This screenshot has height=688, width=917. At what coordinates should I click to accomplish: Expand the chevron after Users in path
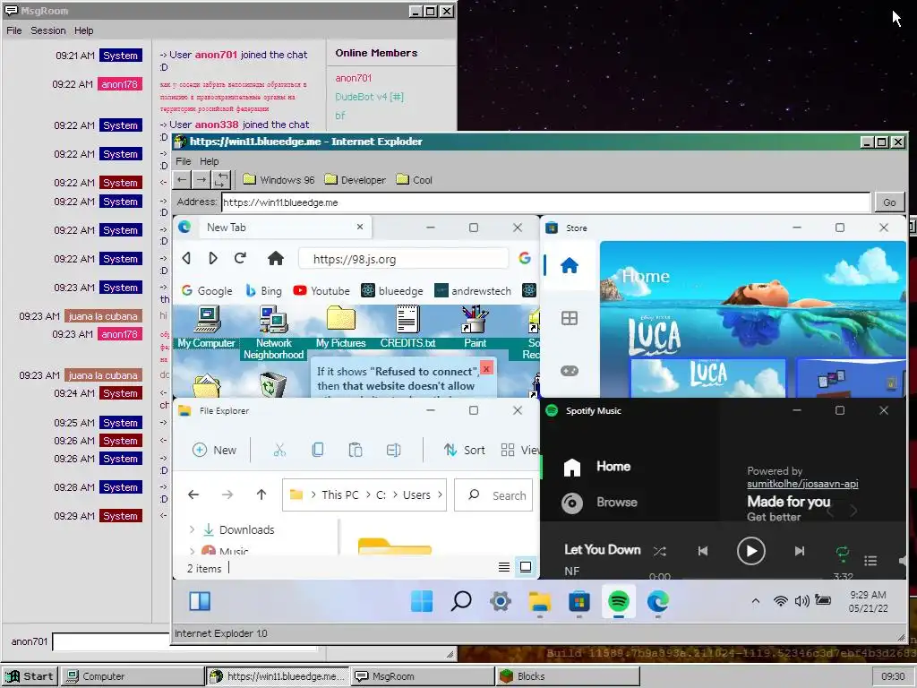(440, 494)
